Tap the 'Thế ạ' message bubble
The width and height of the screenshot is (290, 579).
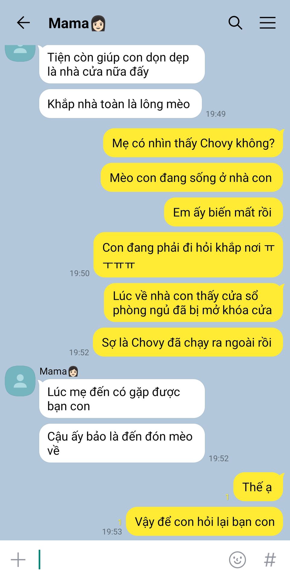coord(258,487)
